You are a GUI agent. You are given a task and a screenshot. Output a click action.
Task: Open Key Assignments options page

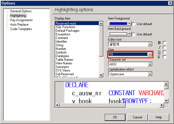click(x=21, y=20)
